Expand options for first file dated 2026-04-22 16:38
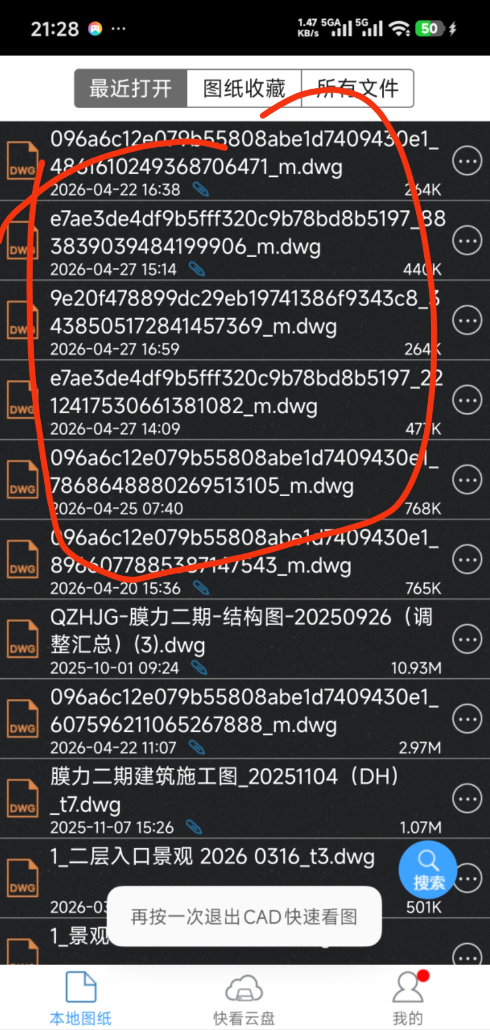This screenshot has width=490, height=1030. (467, 161)
